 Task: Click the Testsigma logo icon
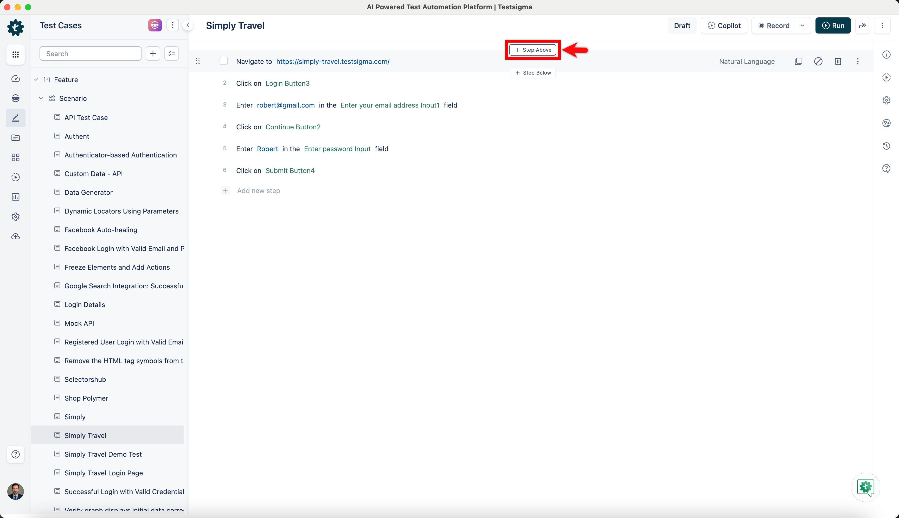coord(15,27)
